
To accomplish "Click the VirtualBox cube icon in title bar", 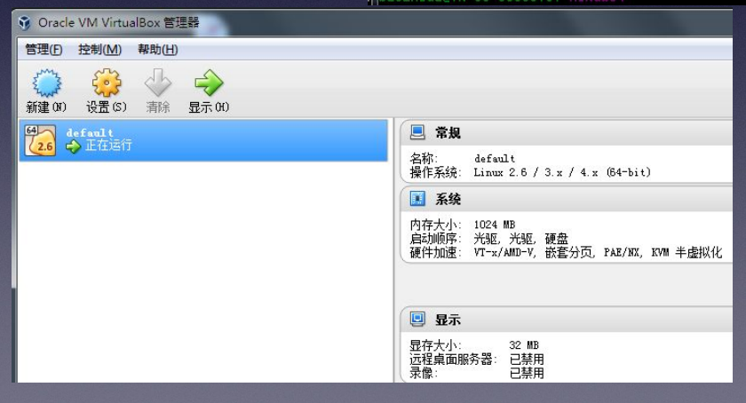I will [x=25, y=22].
